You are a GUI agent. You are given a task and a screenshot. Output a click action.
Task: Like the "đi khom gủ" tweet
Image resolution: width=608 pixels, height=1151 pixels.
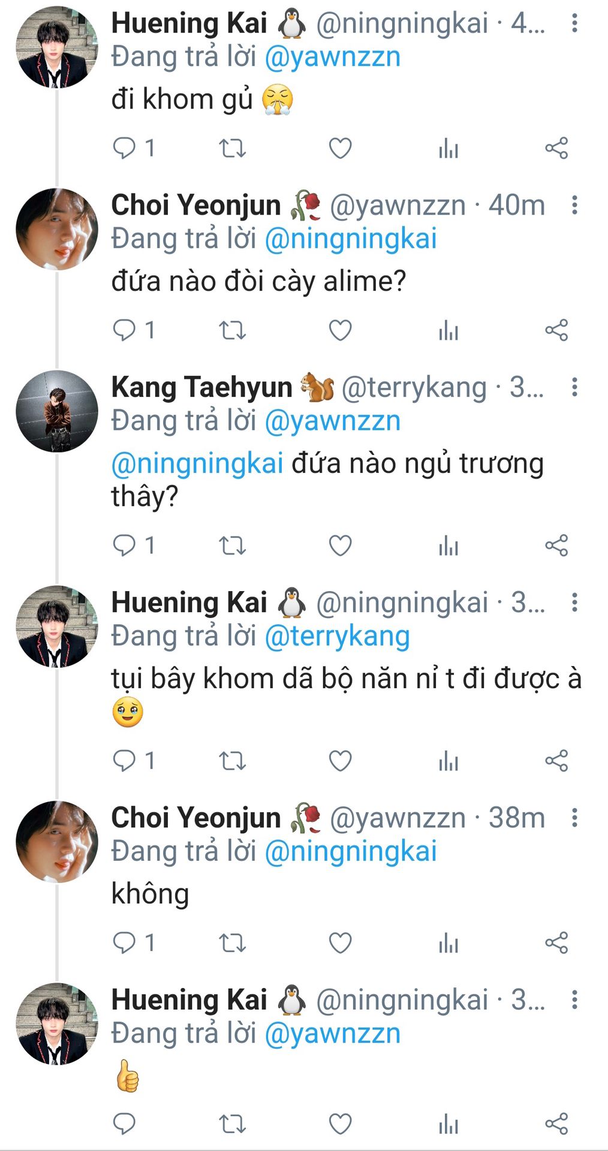pyautogui.click(x=340, y=148)
